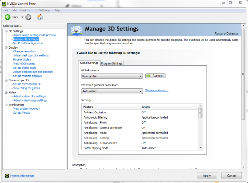Click the Feature column header
This screenshot has height=183, width=248.
pos(111,107)
